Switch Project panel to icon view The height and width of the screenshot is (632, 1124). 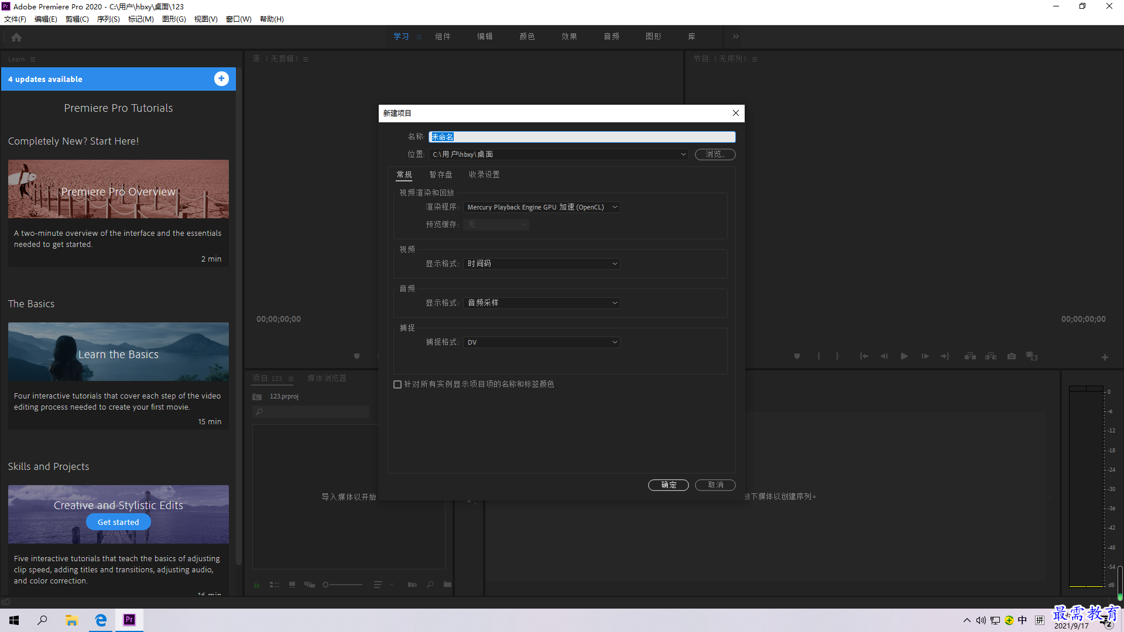(x=292, y=585)
